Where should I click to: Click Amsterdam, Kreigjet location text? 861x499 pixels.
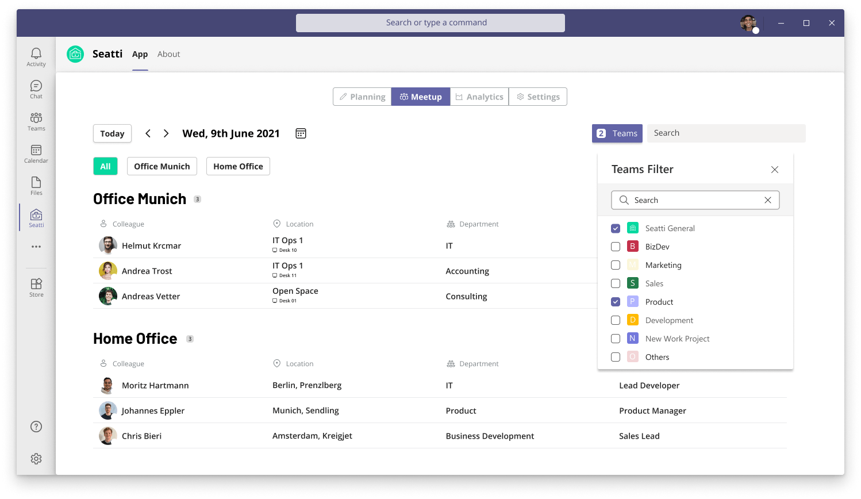pyautogui.click(x=312, y=436)
